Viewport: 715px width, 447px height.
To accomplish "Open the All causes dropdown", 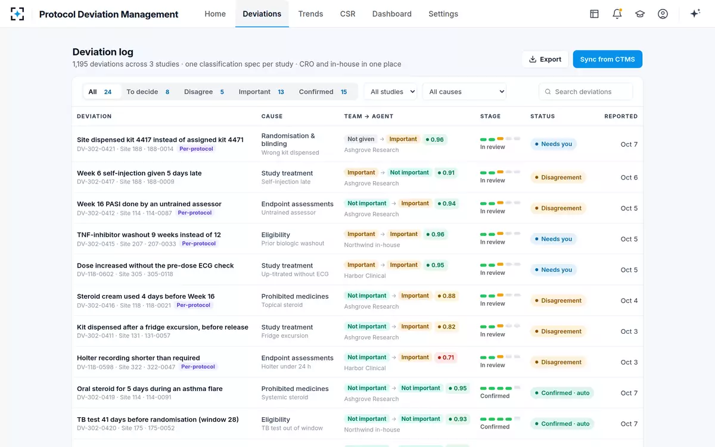I will point(464,92).
